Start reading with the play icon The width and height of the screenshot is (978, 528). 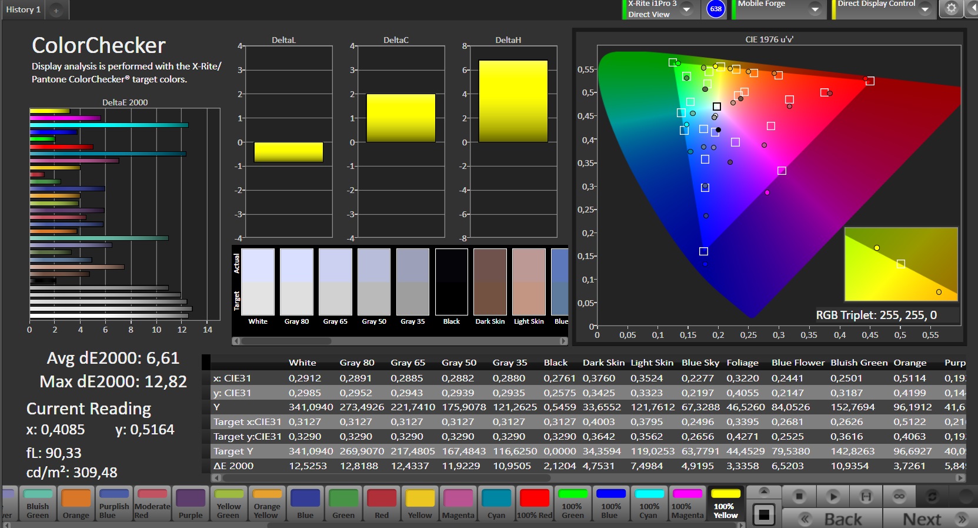click(x=832, y=496)
